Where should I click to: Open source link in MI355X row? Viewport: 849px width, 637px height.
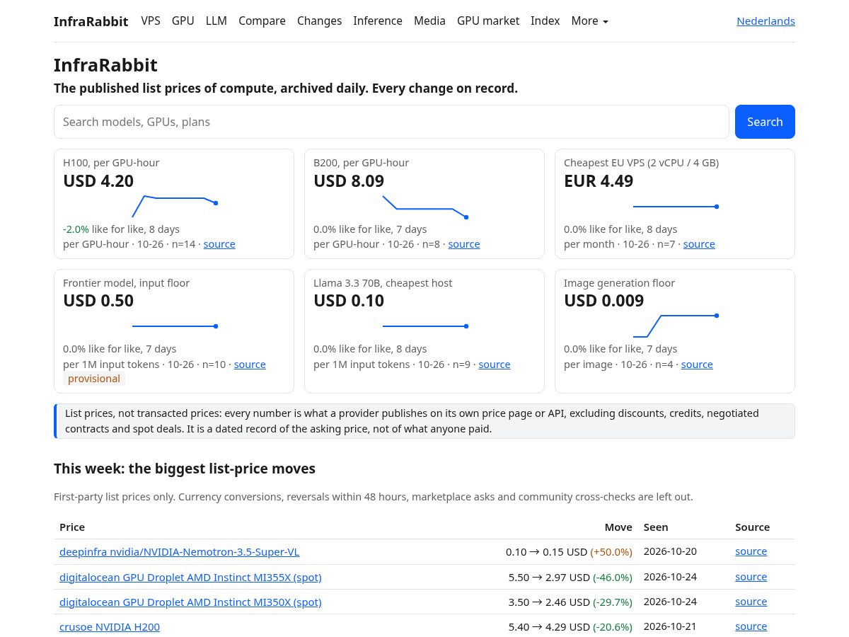coord(751,577)
